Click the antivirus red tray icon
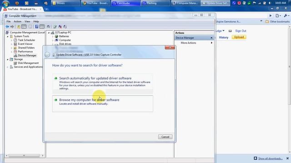This screenshot has height=163, width=291. (x=239, y=3)
